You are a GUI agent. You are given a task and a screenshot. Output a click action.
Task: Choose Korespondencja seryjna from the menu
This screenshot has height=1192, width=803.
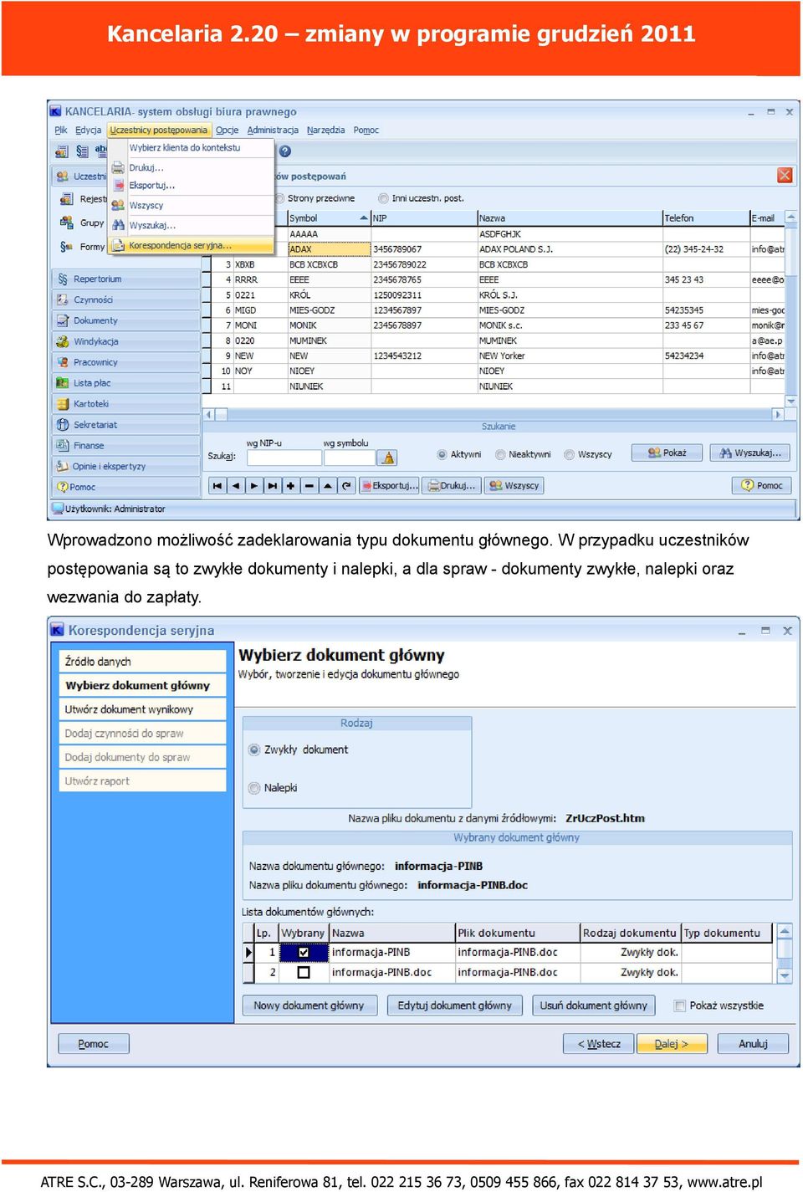(191, 246)
